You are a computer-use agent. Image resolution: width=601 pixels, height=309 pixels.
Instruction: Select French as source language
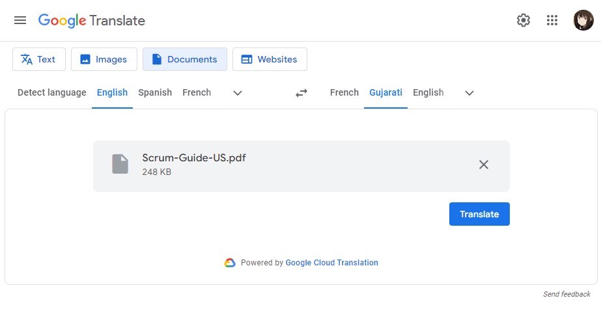[197, 92]
